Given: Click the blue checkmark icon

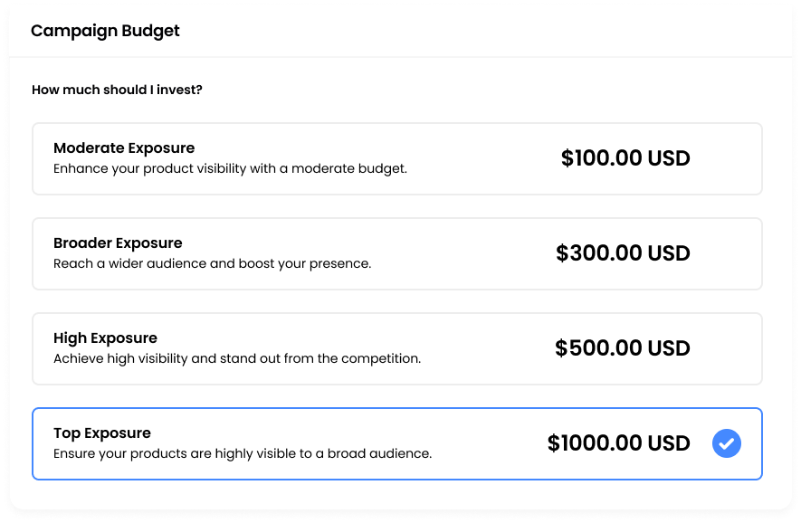Looking at the screenshot, I should point(727,443).
